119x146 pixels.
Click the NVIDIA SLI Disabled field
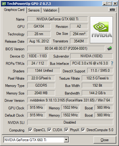70,122
